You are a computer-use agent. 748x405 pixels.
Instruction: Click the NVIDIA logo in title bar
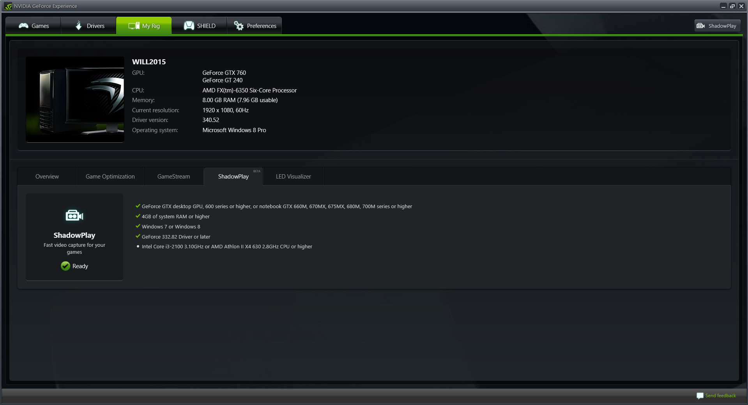pos(8,6)
